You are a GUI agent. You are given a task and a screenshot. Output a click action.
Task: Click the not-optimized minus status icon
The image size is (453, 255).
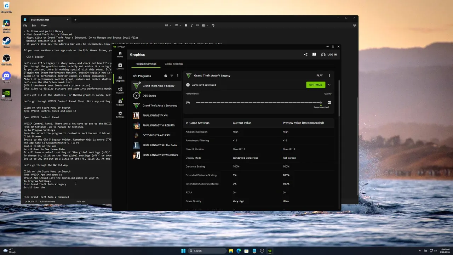[188, 85]
